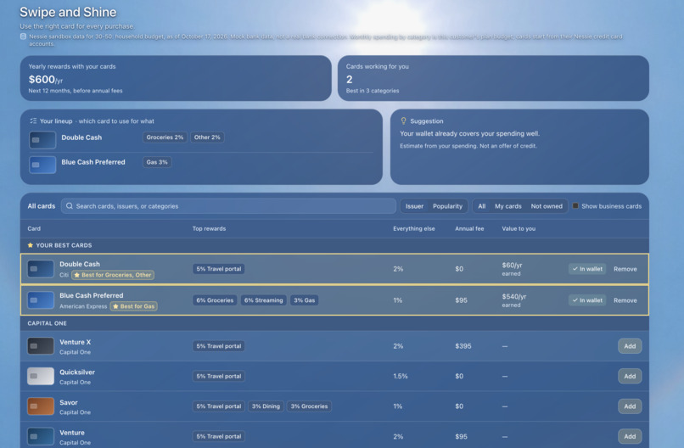
Task: Click Savor's 3% Dining chip
Action: point(266,406)
